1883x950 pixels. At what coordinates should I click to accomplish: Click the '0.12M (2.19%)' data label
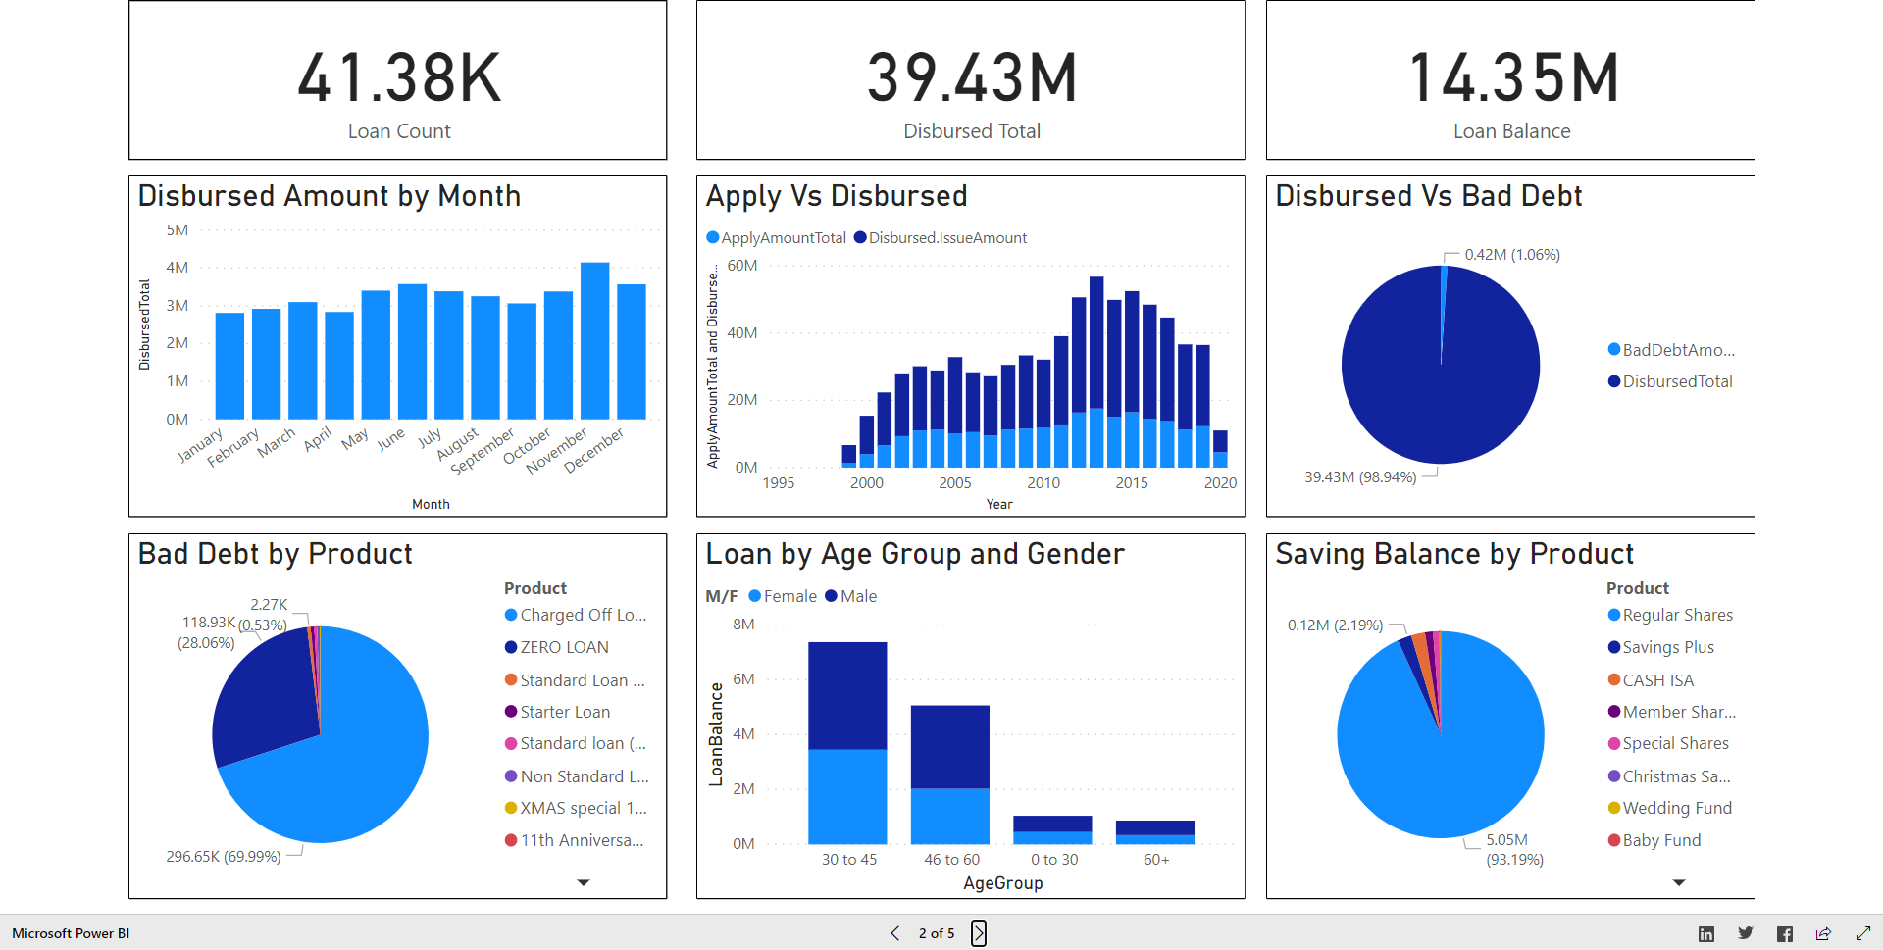[1335, 625]
